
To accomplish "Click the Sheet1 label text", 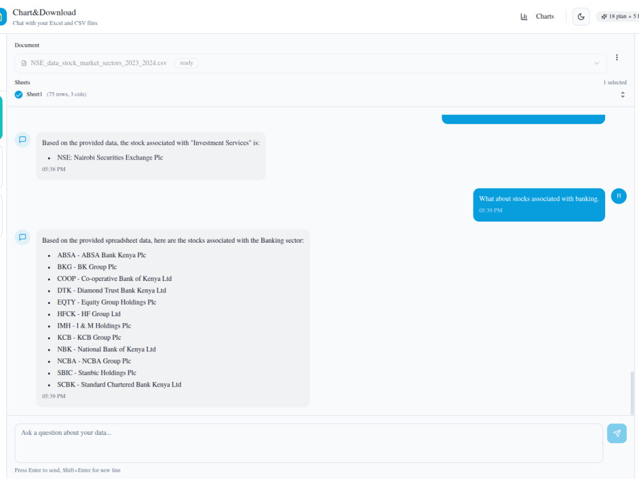I will point(35,95).
